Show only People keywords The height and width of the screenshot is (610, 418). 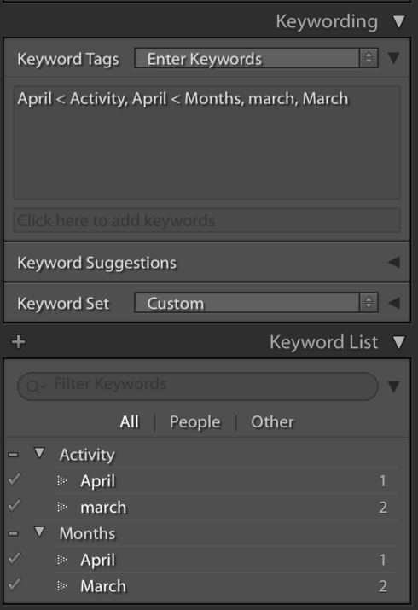pos(194,422)
